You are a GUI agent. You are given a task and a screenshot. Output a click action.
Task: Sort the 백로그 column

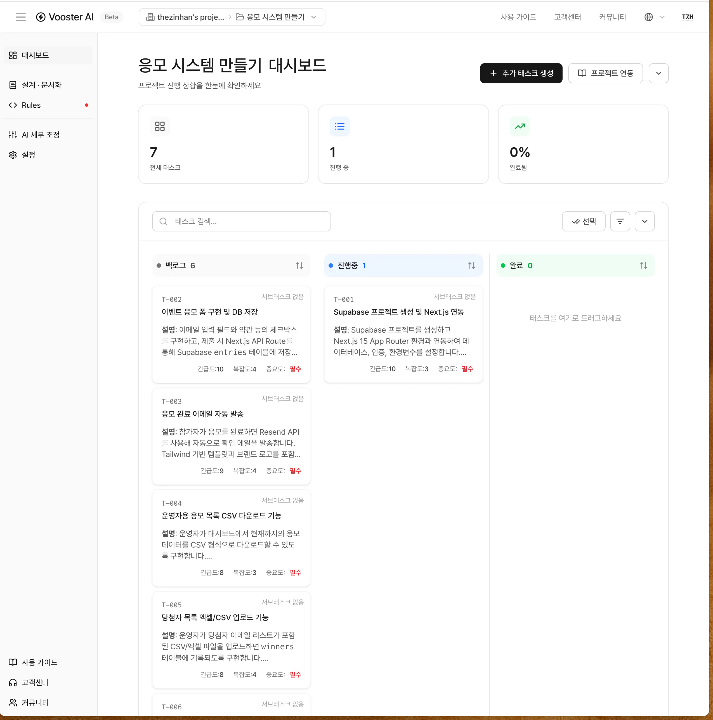coord(299,265)
